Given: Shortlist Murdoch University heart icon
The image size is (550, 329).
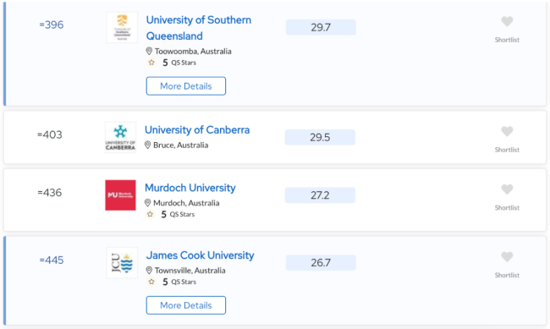Looking at the screenshot, I should [507, 189].
